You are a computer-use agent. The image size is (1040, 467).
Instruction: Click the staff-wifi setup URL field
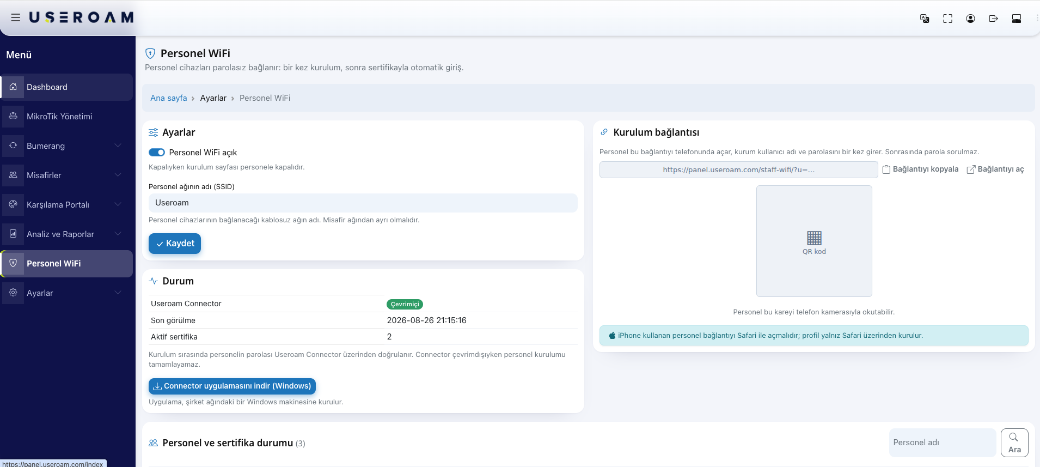coord(738,169)
